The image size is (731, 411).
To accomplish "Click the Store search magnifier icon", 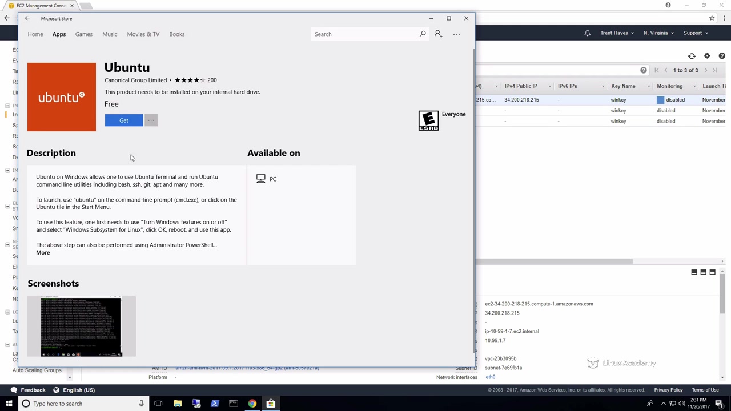I will tap(423, 34).
